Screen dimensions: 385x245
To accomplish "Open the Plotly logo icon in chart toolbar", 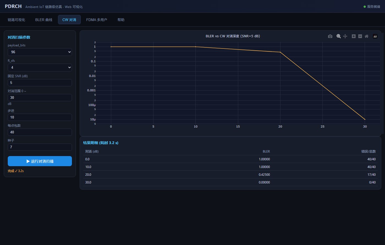I will pyautogui.click(x=375, y=36).
